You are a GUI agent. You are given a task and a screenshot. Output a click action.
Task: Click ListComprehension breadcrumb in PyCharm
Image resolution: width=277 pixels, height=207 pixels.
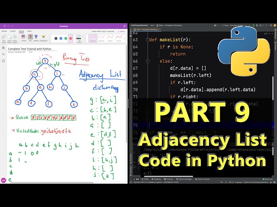tap(139, 25)
